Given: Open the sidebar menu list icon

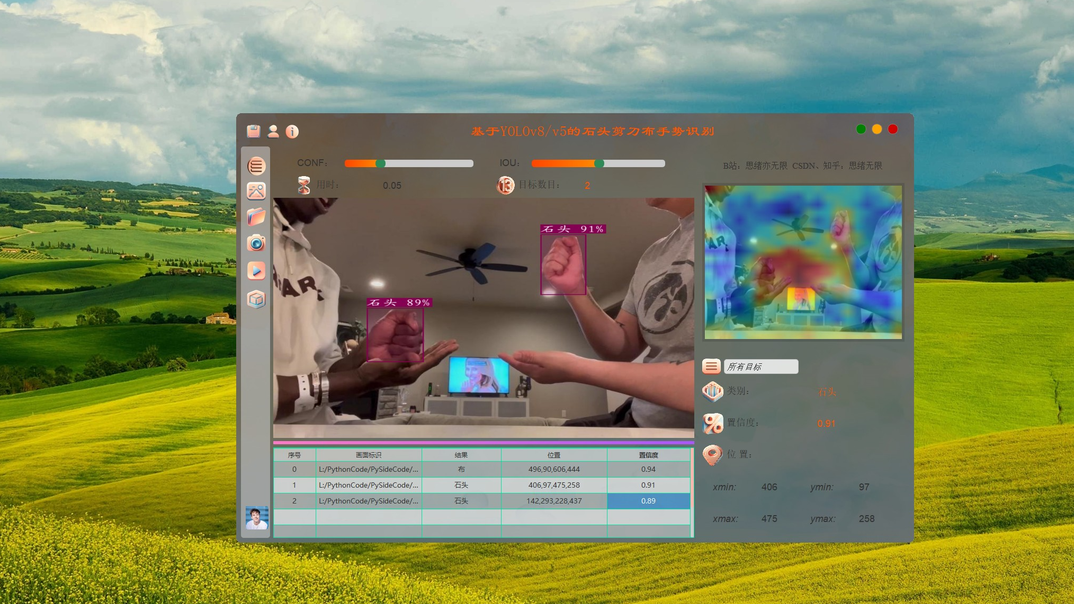Looking at the screenshot, I should coord(256,166).
